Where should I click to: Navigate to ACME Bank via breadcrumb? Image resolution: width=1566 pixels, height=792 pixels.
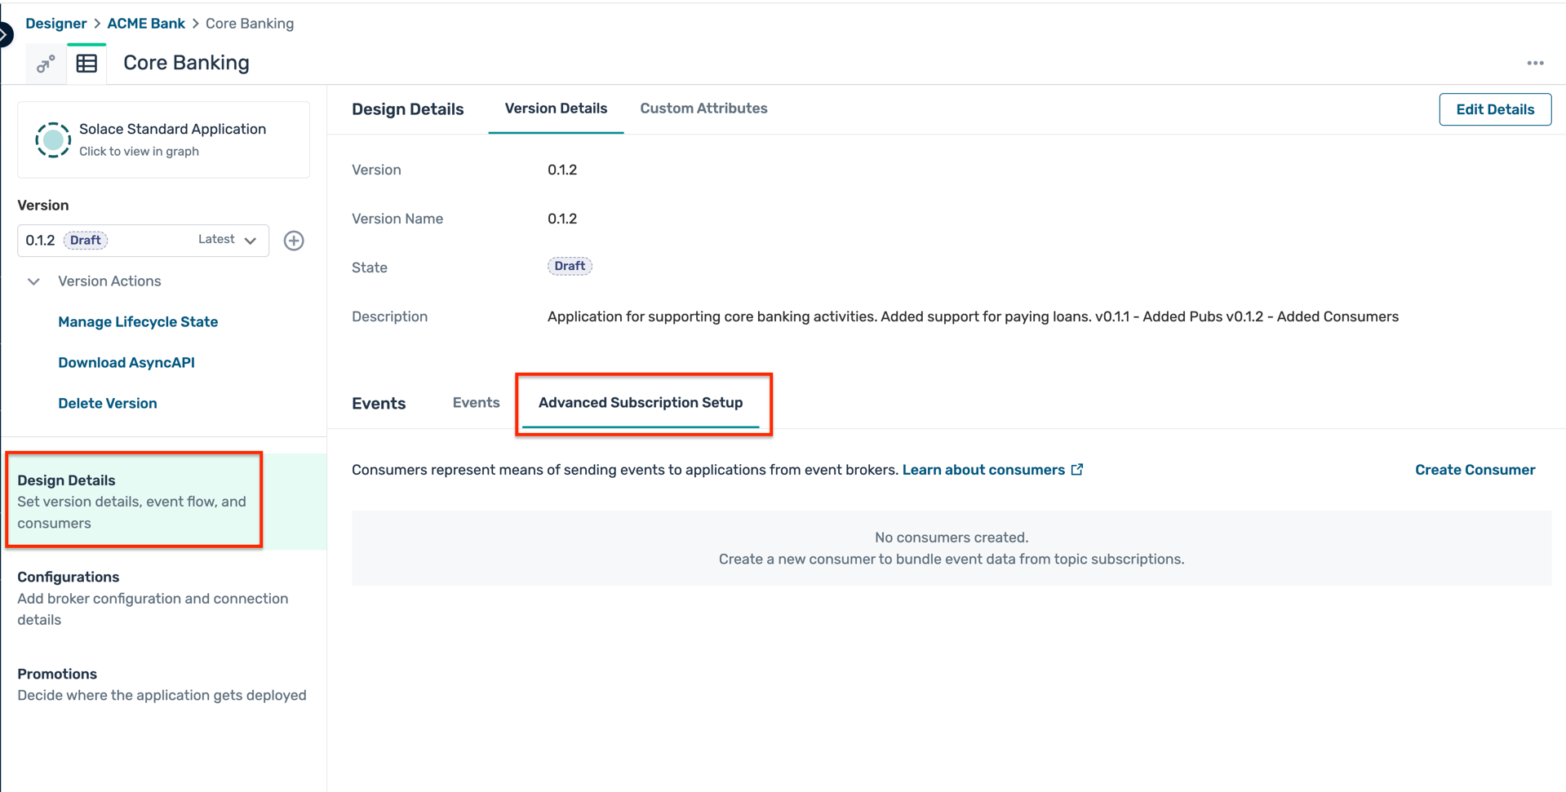click(x=145, y=23)
